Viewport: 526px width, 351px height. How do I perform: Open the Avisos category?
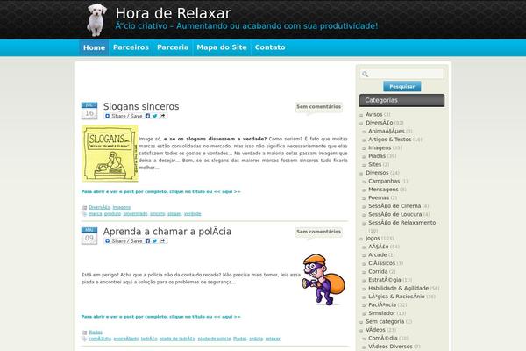coord(374,115)
